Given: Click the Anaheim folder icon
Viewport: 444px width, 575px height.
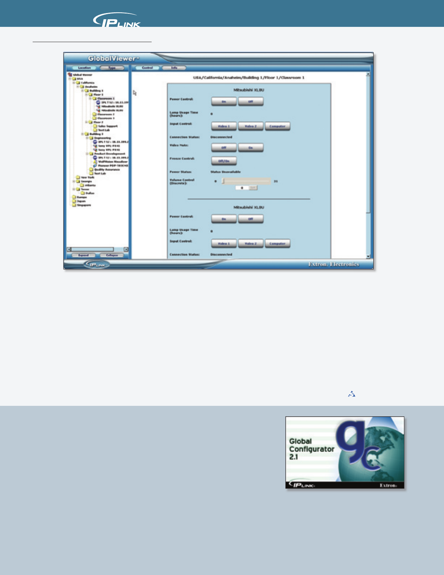Looking at the screenshot, I should (x=82, y=86).
